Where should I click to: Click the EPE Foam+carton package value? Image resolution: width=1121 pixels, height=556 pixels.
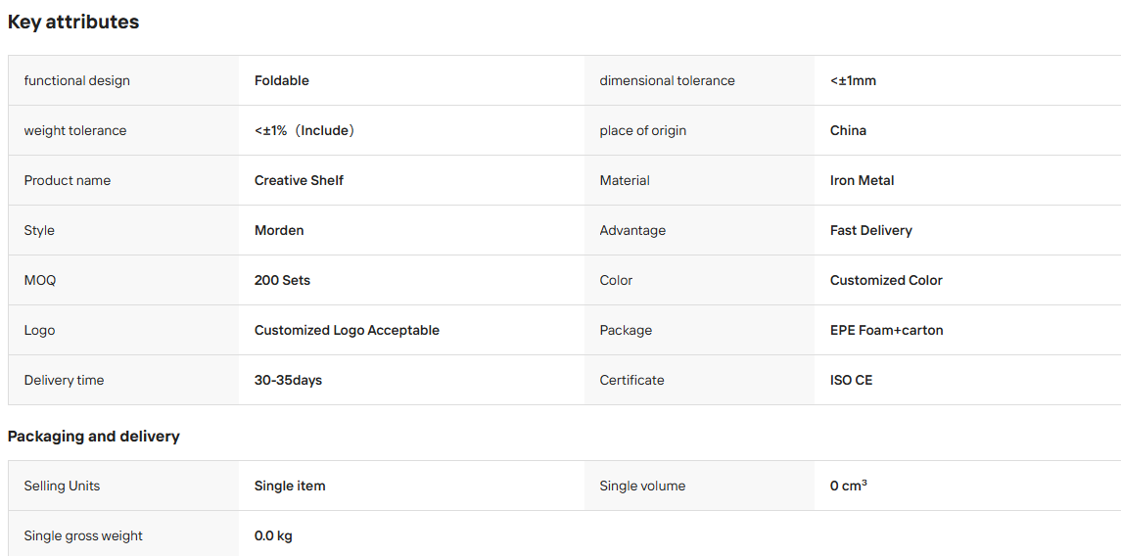coord(886,331)
